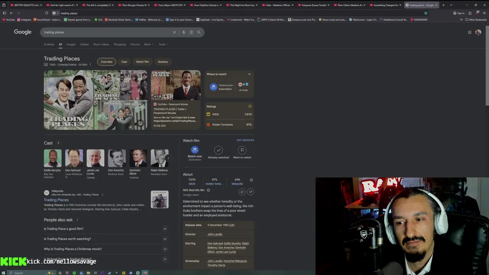Expand the Cast section arrow
Screen dimensions: 489x275
58,143
